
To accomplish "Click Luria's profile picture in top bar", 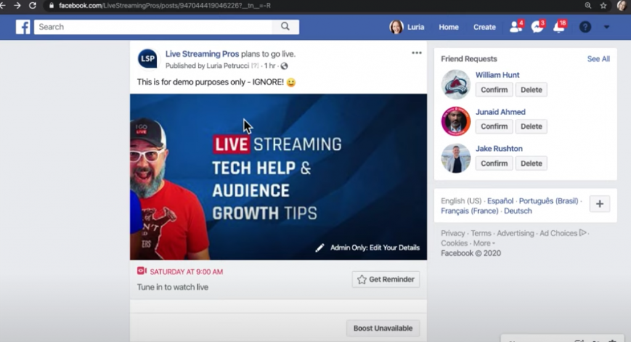I will [396, 27].
